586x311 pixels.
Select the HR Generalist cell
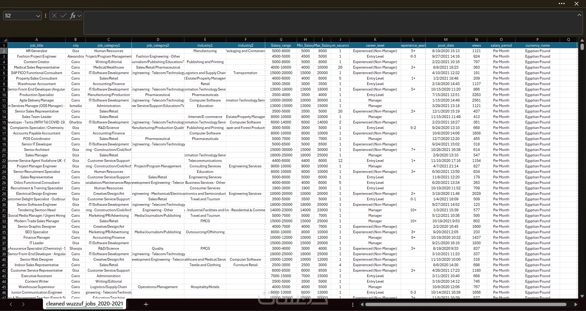point(37,51)
